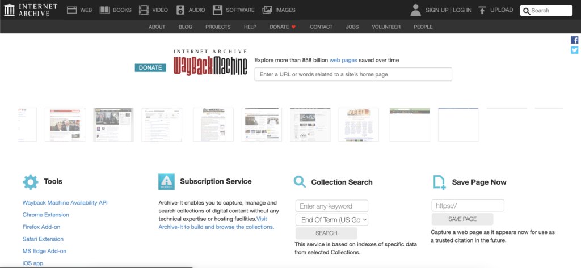Viewport: 581px width, 268px height.
Task: Open the Audio speaker icon
Action: [x=180, y=10]
